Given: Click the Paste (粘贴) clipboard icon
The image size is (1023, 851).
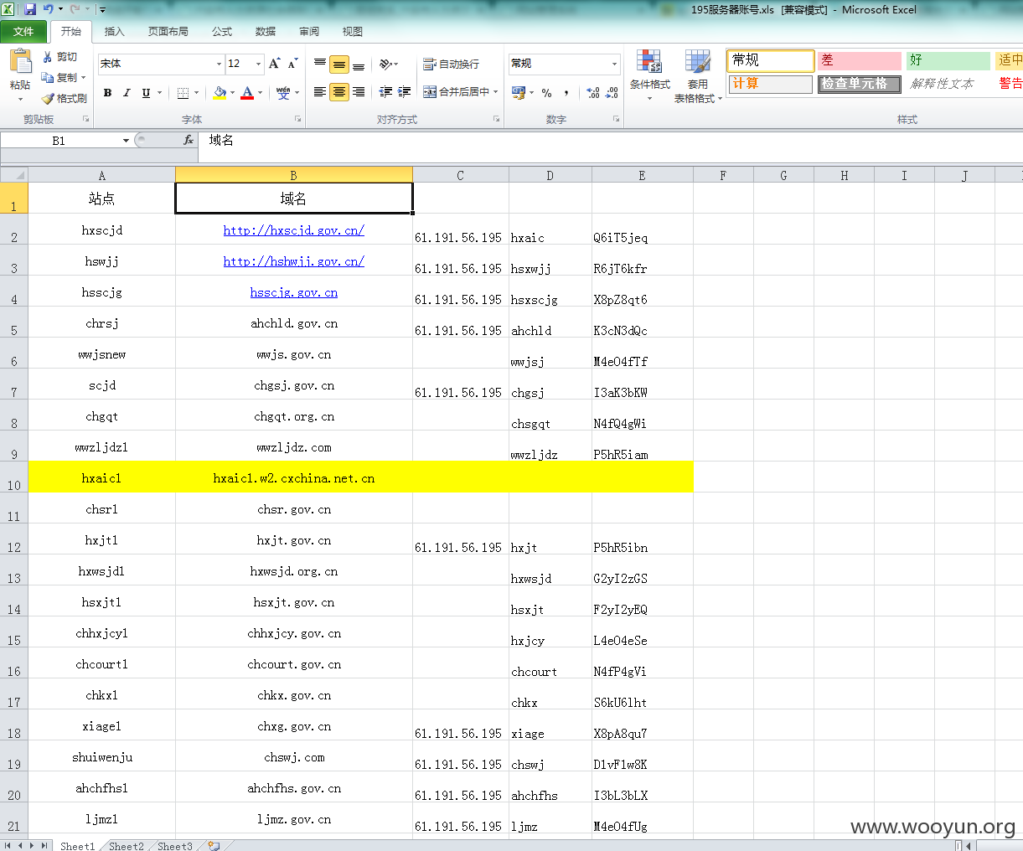Looking at the screenshot, I should point(20,62).
